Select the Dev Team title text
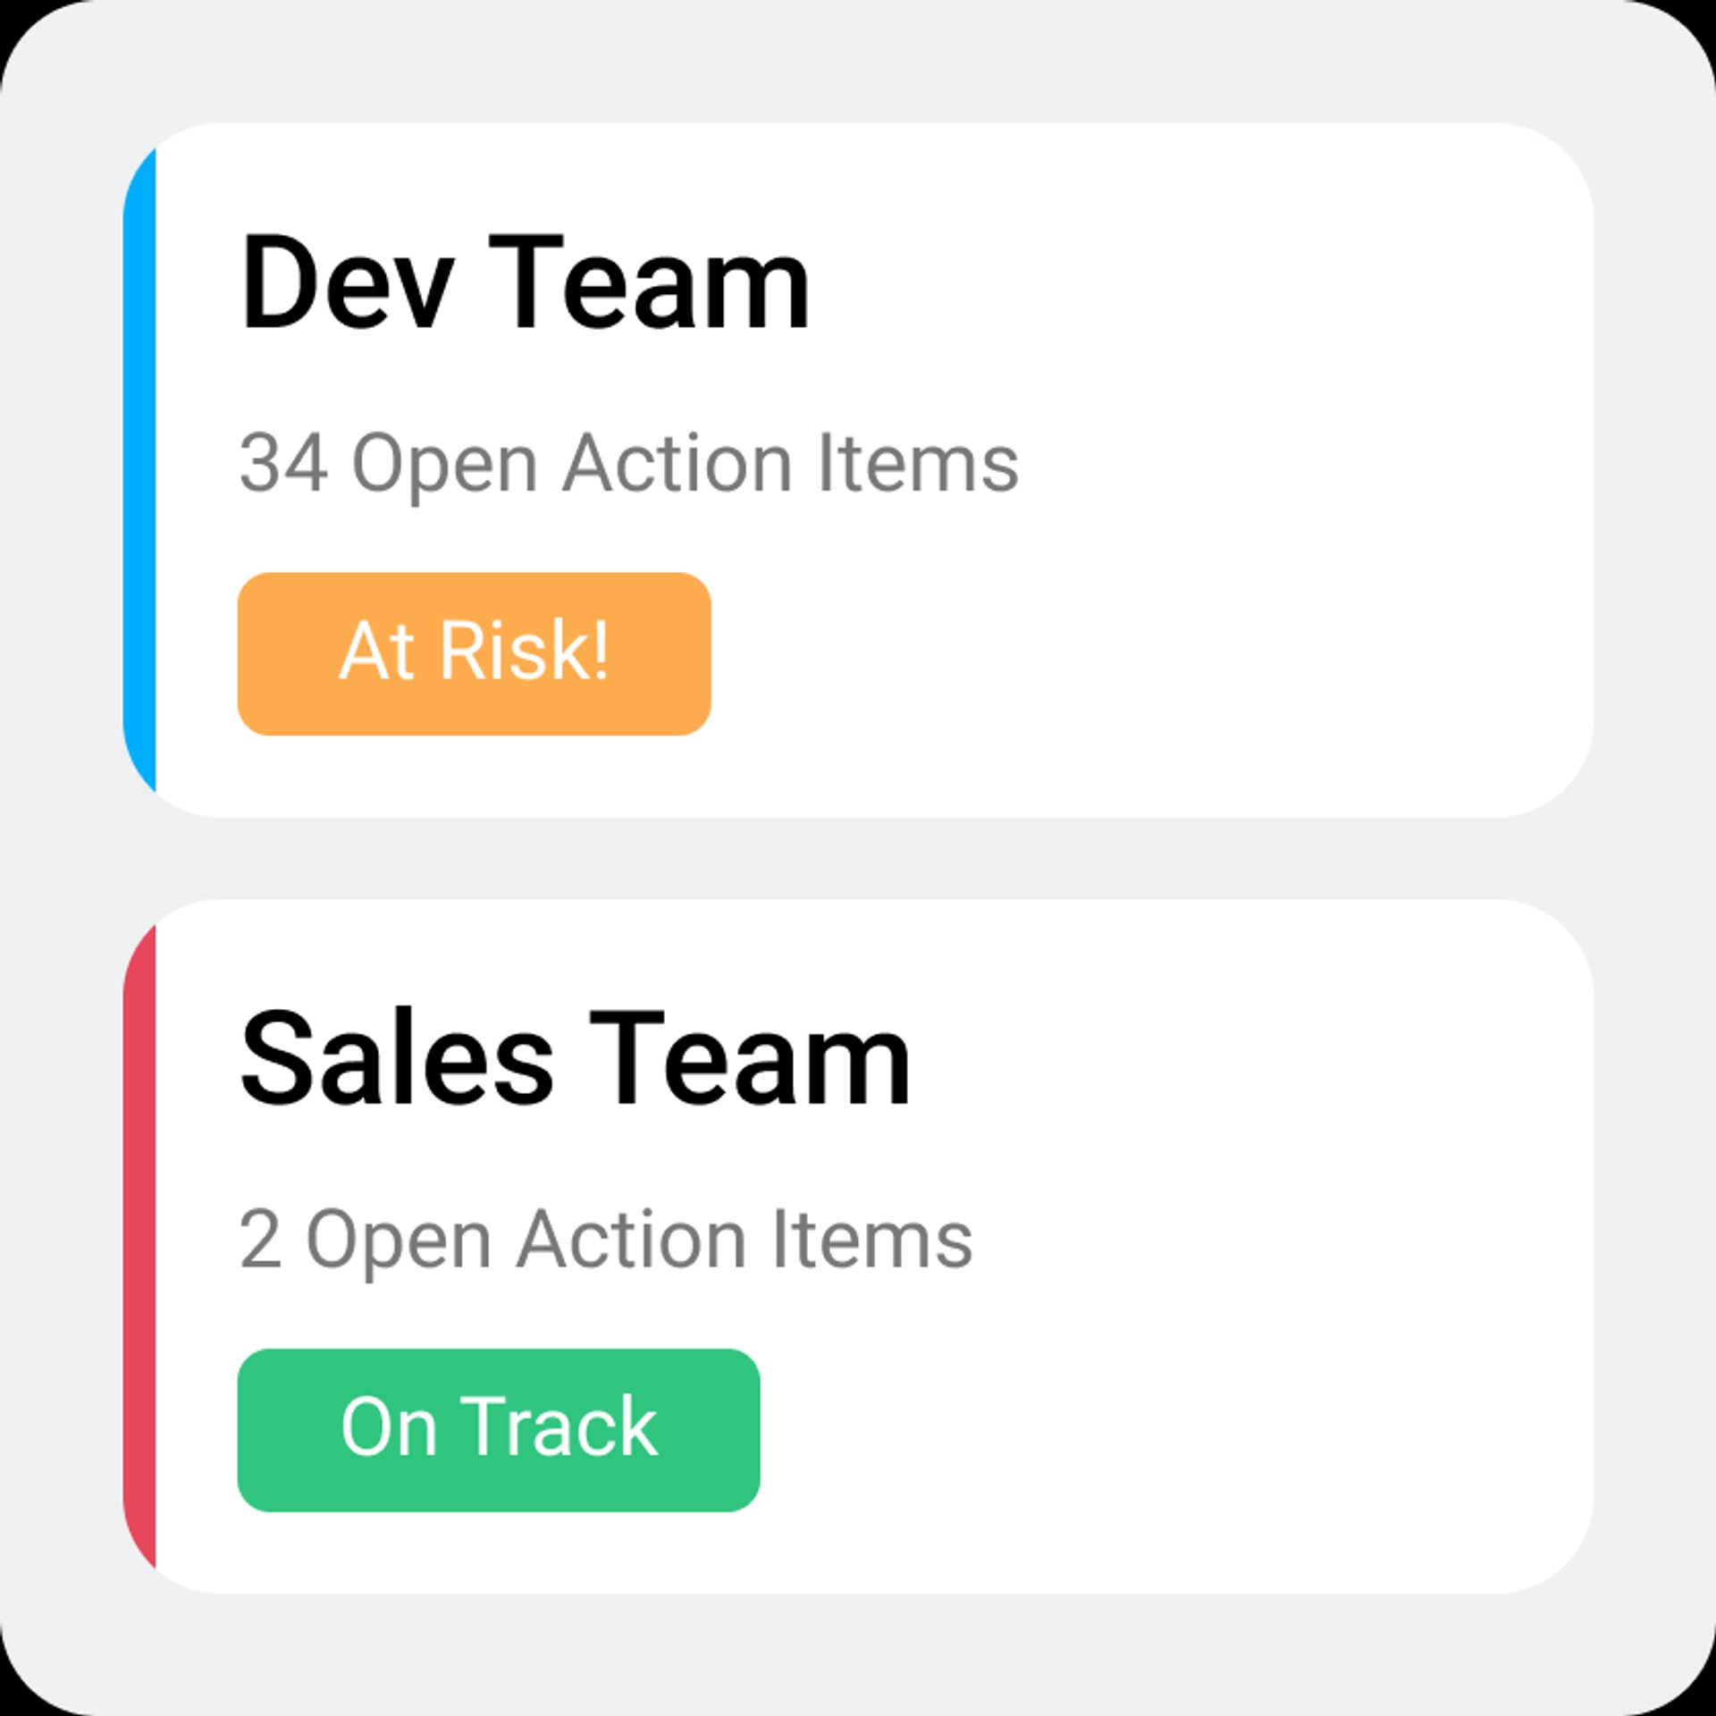 tap(527, 282)
